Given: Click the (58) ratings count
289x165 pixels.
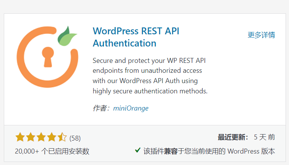Looking at the screenshot, I should [x=75, y=138].
